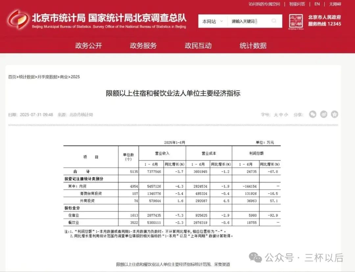Click the 北京市统计局 国家统计局北京调查总队 site title
This screenshot has height=272, width=355.
[x=109, y=18]
